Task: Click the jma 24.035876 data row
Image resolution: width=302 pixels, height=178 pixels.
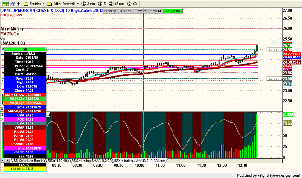Action: pyautogui.click(x=25, y=148)
